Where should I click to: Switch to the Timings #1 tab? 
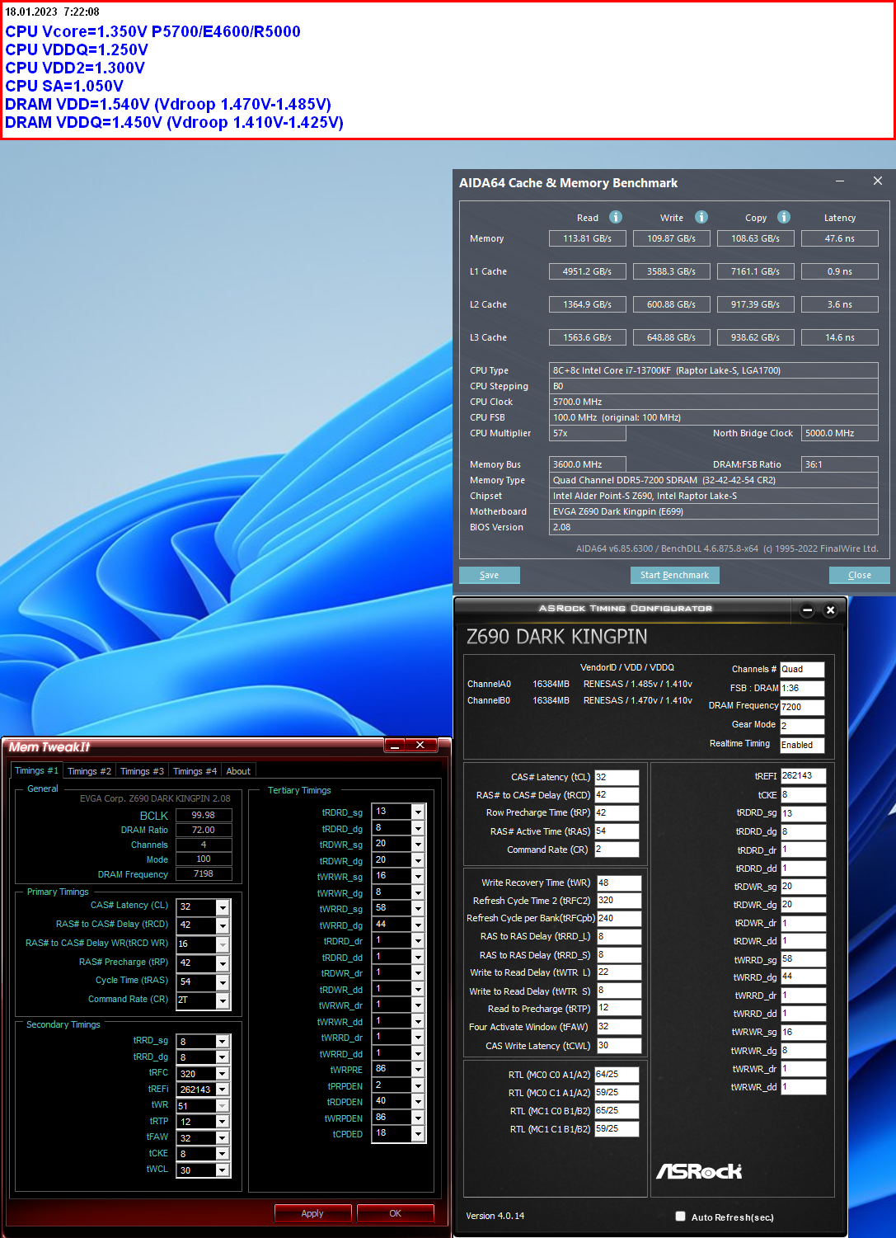[36, 770]
